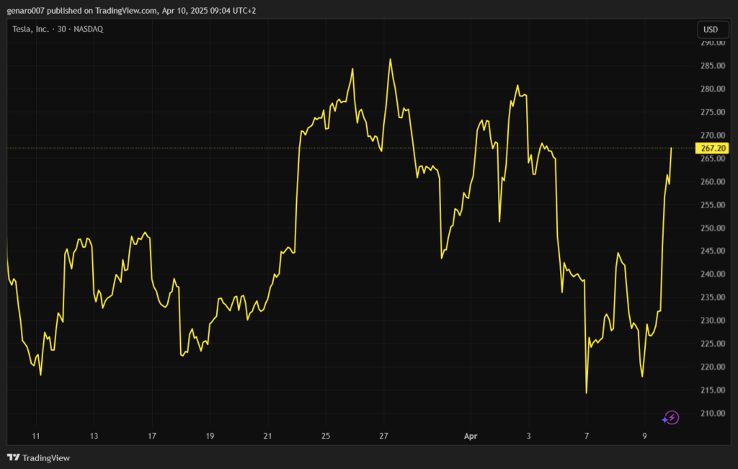Click the genaro007 publisher name
Image resolution: width=738 pixels, height=469 pixels.
tap(27, 11)
